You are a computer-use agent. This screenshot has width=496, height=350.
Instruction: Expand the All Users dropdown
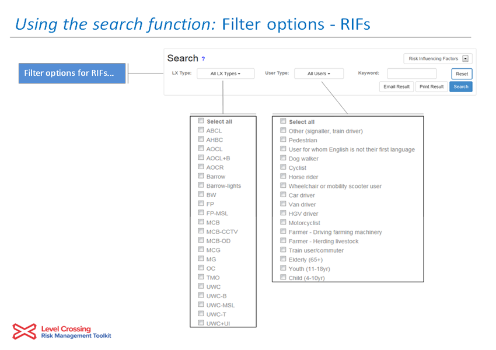click(x=319, y=73)
